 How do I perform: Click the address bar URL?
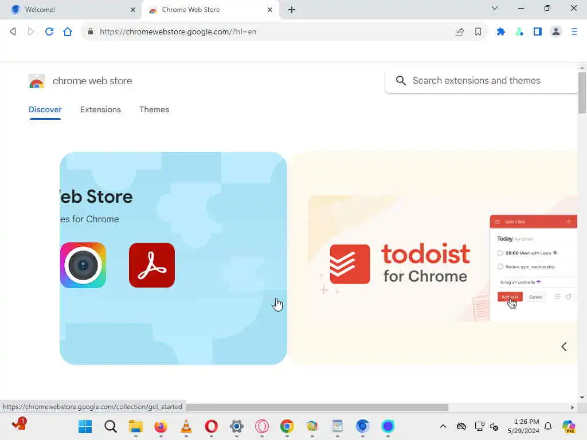pyautogui.click(x=178, y=32)
